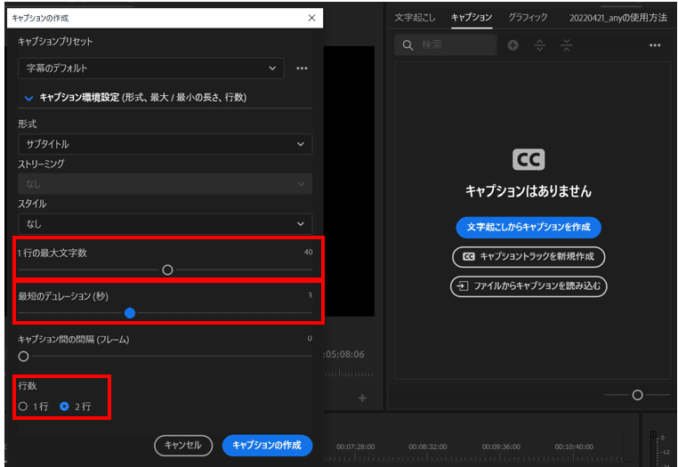The height and width of the screenshot is (467, 678).
Task: Open the 20220421_anyの使用方法 tab
Action: point(617,18)
